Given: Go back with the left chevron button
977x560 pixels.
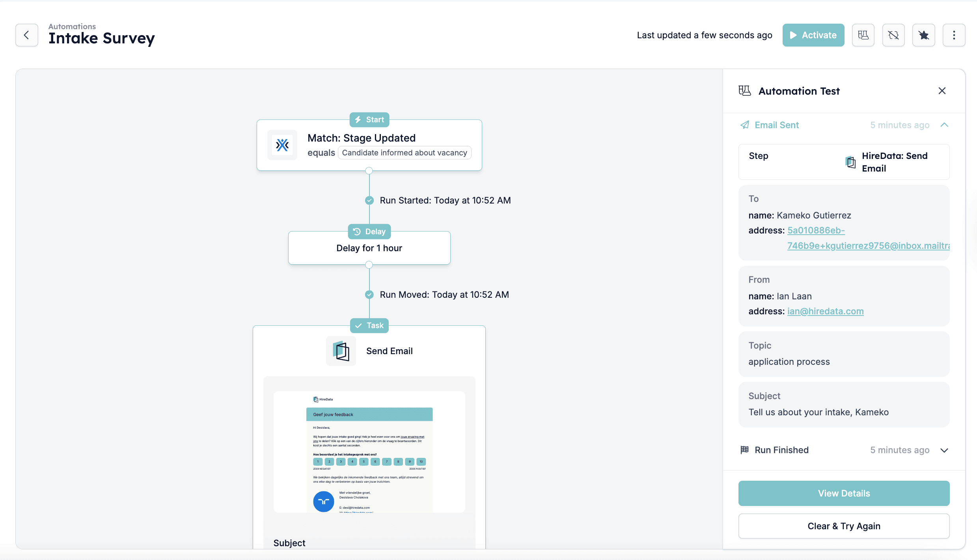Looking at the screenshot, I should tap(27, 35).
